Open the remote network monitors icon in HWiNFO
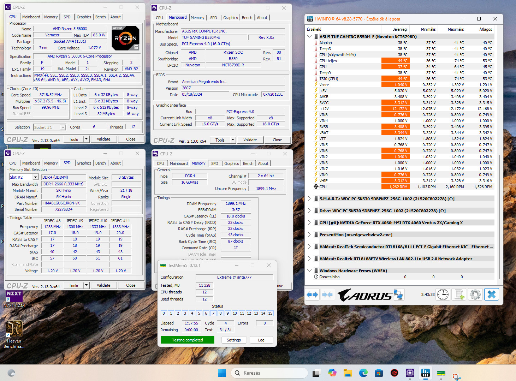Image resolution: width=516 pixels, height=381 pixels. point(398,294)
